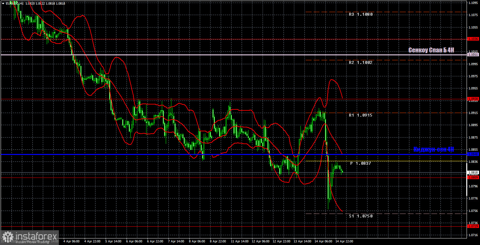Click the 4 Apr 06:00 time label

pyautogui.click(x=72, y=241)
